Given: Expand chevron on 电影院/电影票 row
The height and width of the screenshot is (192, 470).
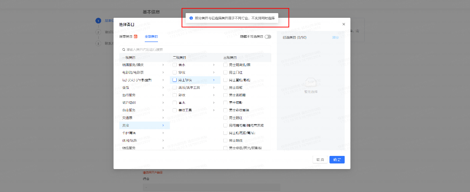Looking at the screenshot, I should click(x=163, y=73).
